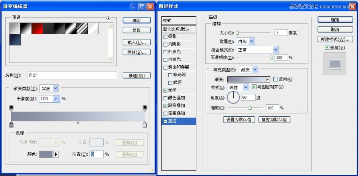This screenshot has height=176, width=359.
Task: Click 复位为默认值 button
Action: click(x=274, y=119)
